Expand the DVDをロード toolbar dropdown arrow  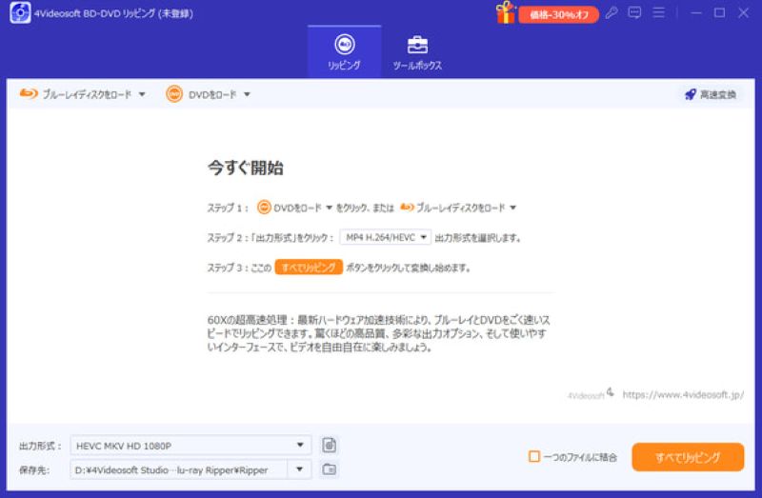(x=247, y=94)
